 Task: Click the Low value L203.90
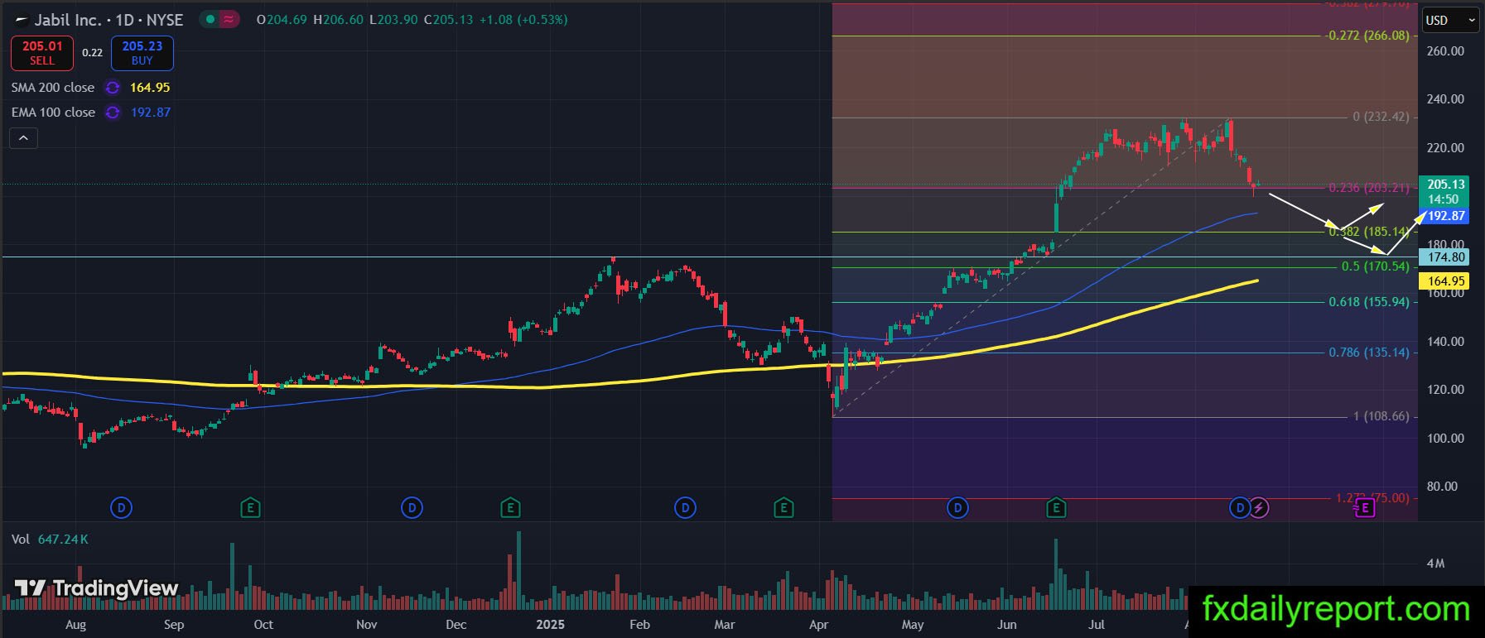pos(393,19)
